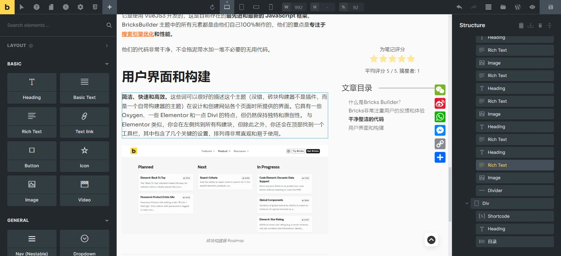
Task: Click the download icon in the Structure header
Action: (x=531, y=25)
